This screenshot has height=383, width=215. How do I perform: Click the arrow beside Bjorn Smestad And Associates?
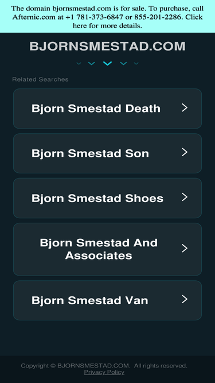tap(185, 248)
